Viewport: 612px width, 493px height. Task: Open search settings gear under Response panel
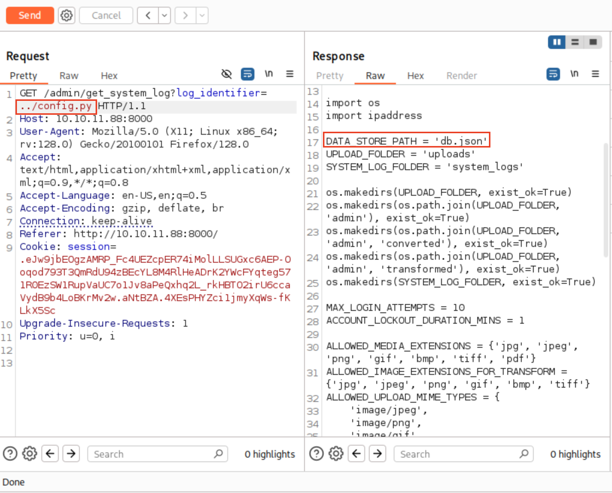point(336,454)
